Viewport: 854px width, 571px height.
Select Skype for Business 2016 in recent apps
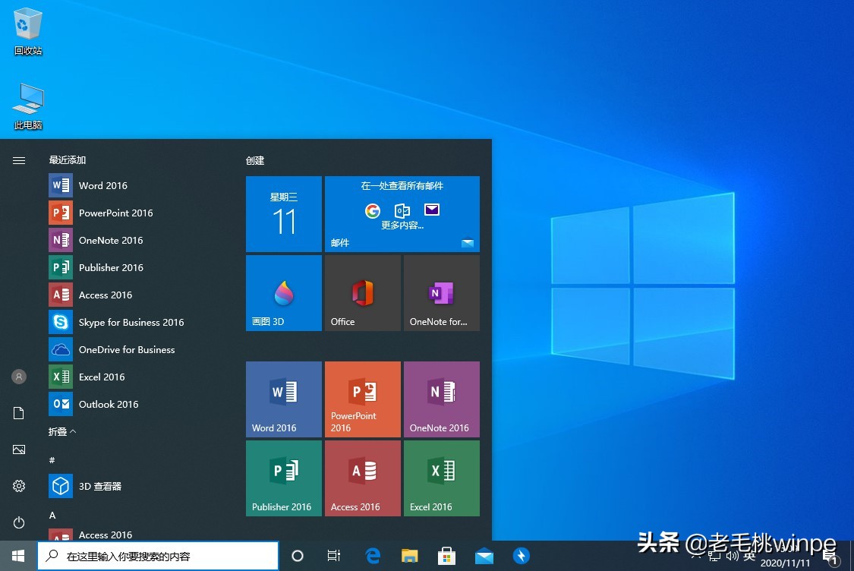pos(131,322)
